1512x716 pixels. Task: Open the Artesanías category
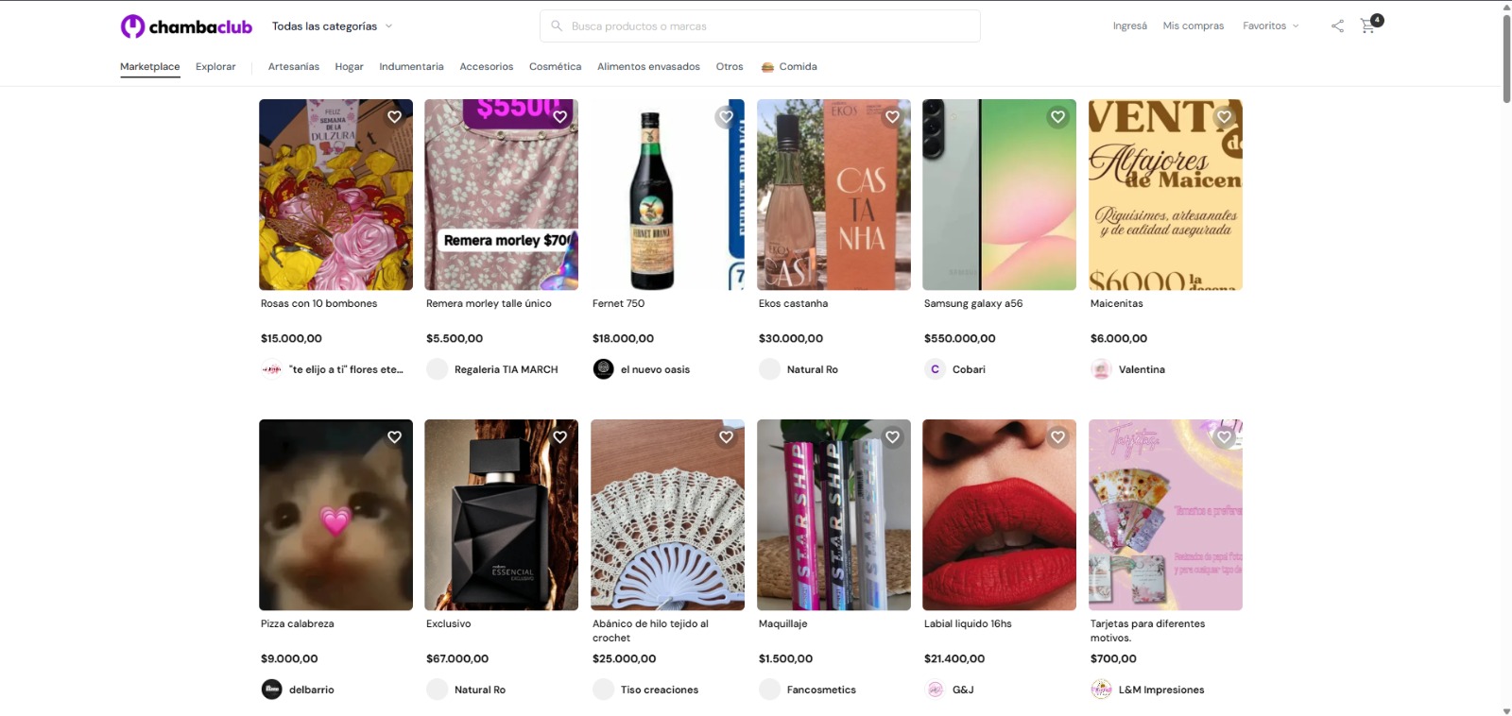[294, 67]
